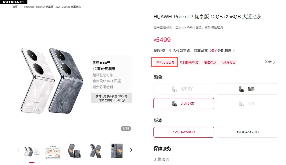Click the breadcrumb chevron after 首页
286x165 pixels.
[21, 7]
